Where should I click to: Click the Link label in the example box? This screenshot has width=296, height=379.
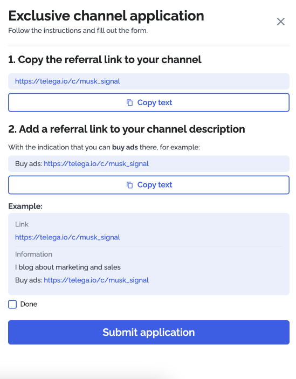(22, 224)
